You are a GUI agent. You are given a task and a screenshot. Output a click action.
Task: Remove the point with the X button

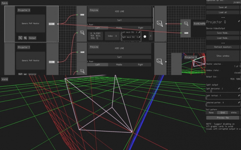151,36
